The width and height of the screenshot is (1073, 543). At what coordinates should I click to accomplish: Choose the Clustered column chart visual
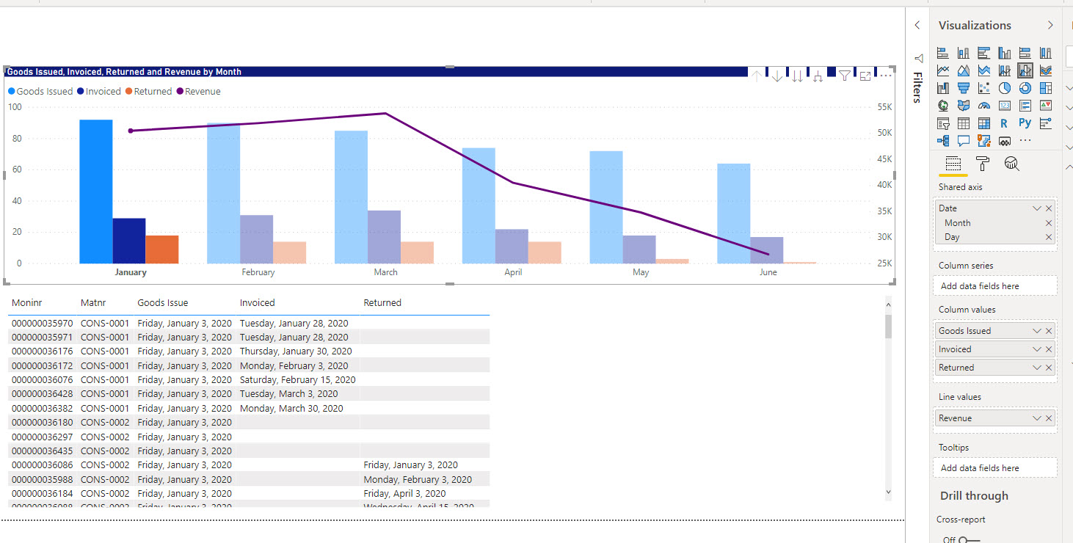click(1005, 53)
